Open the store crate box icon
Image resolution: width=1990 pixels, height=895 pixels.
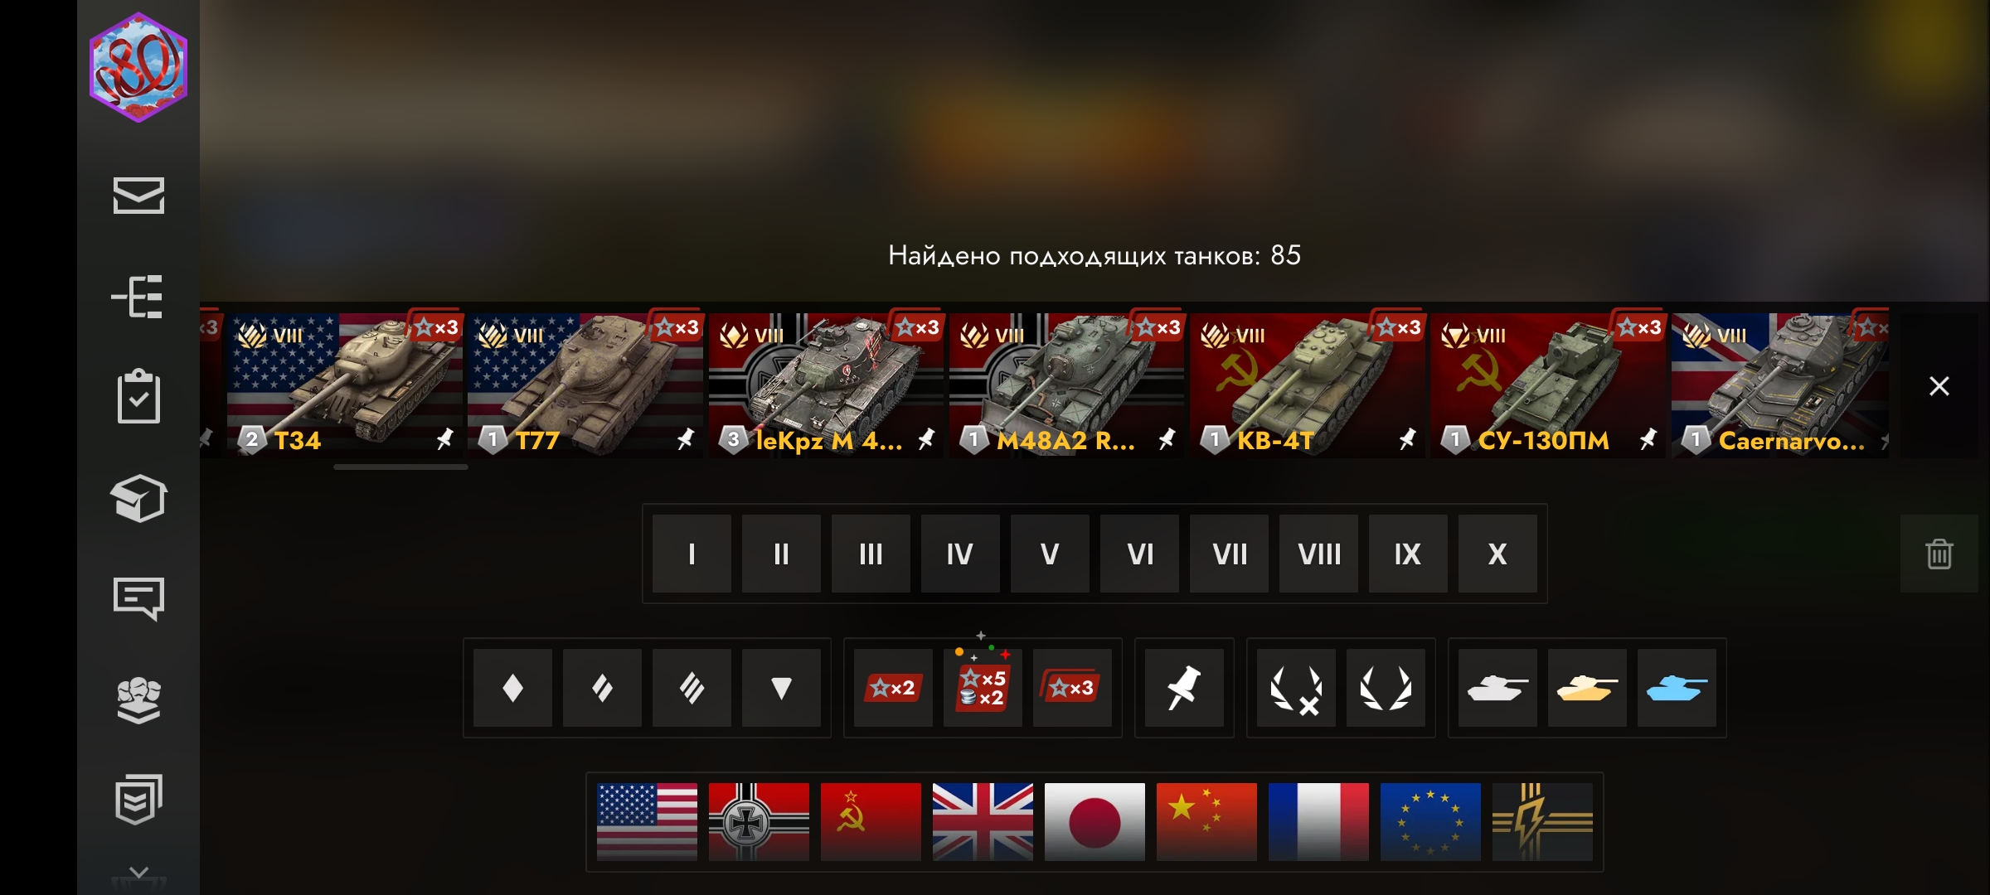tap(138, 498)
